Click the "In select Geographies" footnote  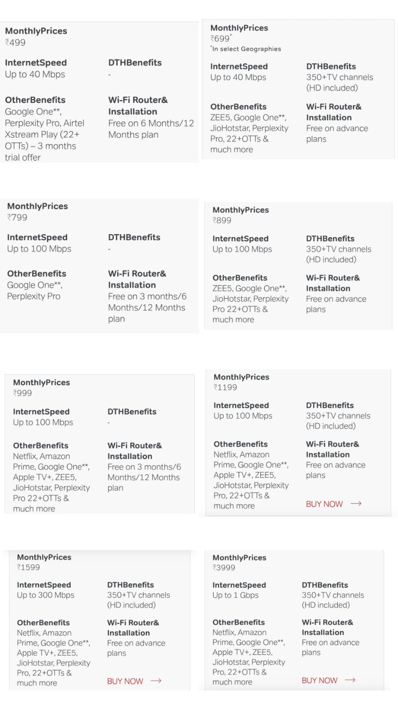click(246, 49)
